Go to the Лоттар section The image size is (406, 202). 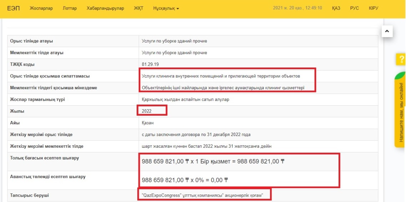click(x=70, y=8)
